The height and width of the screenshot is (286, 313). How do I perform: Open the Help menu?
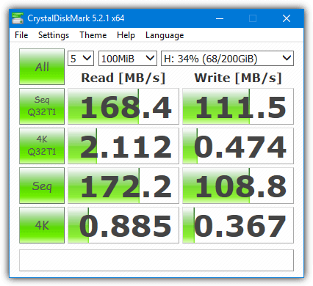click(126, 35)
